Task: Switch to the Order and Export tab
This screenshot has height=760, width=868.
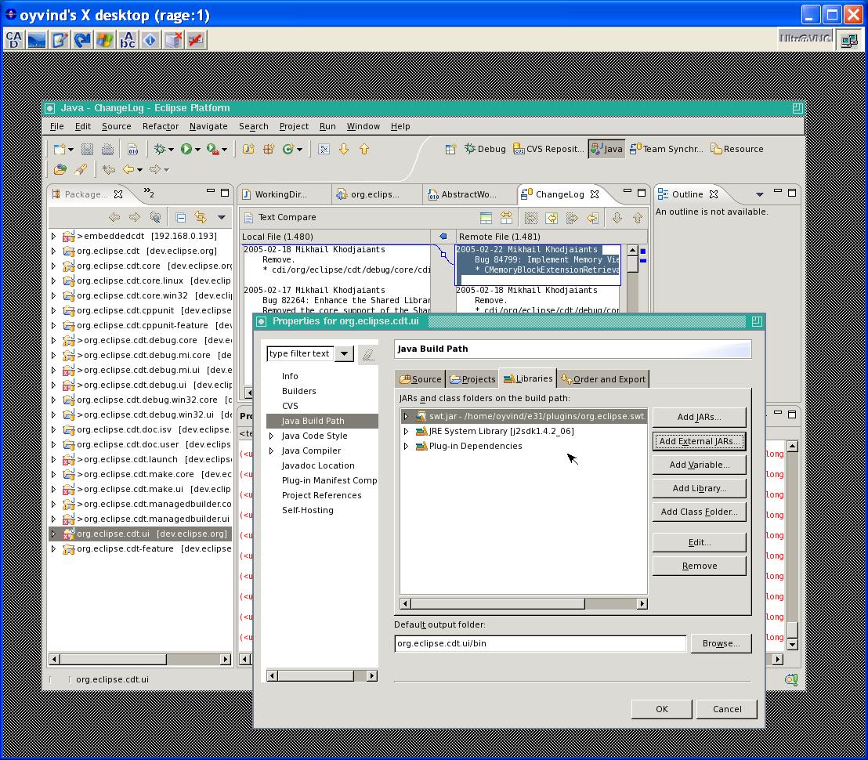Action: 603,379
